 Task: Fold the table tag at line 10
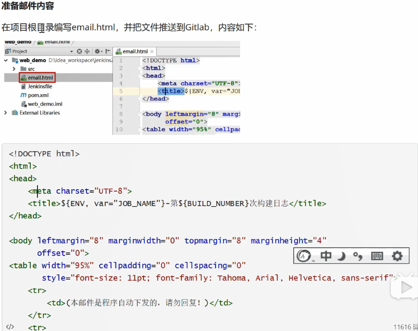140,130
